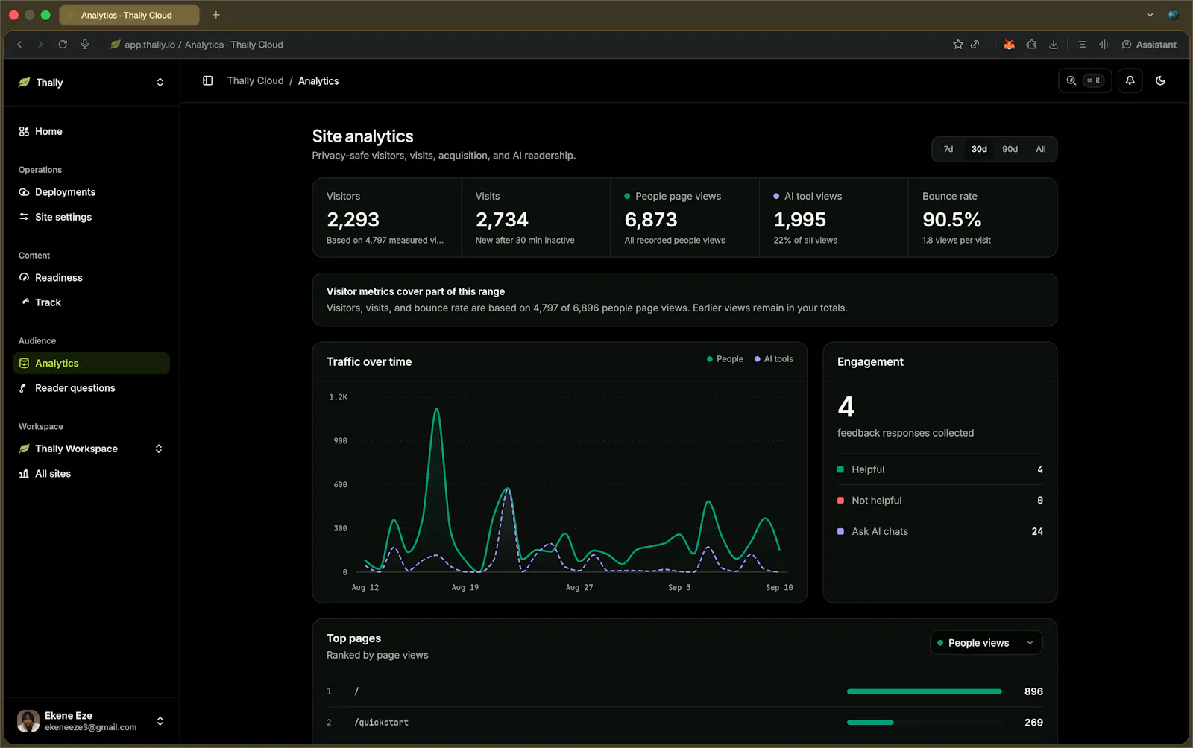
Task: Click the Aug 19 axis label
Action: [465, 588]
